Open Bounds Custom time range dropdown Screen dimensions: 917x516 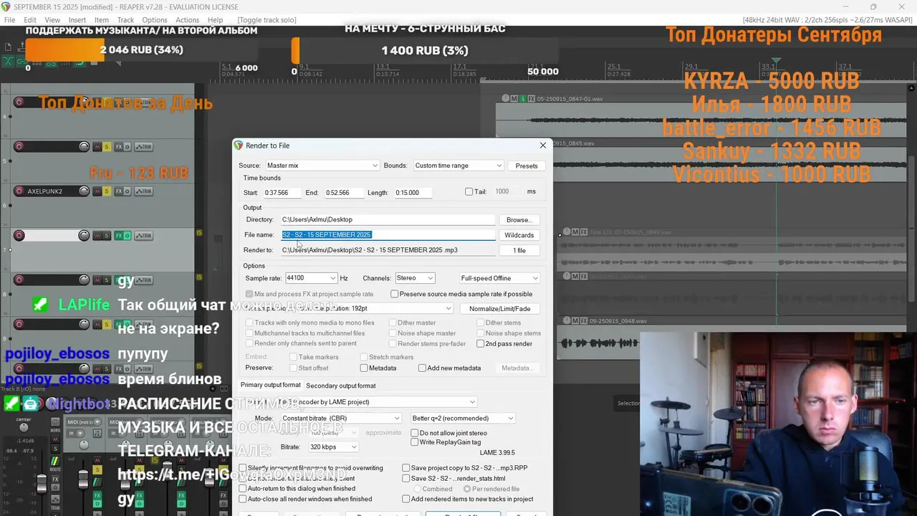[458, 166]
